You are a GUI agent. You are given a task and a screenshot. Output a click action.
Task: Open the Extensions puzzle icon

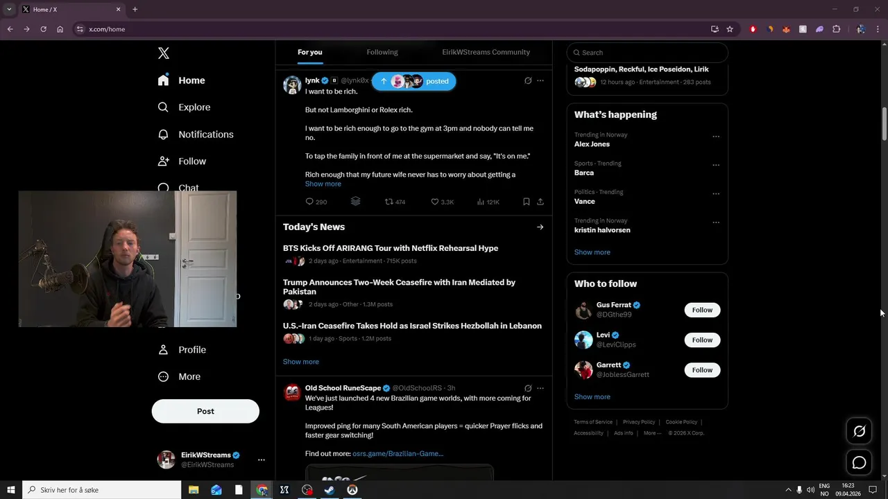click(836, 29)
